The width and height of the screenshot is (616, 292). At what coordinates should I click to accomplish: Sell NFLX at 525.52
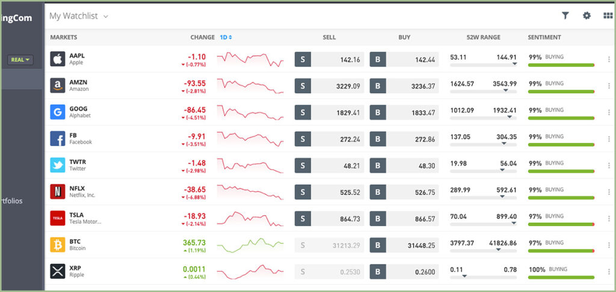[329, 192]
